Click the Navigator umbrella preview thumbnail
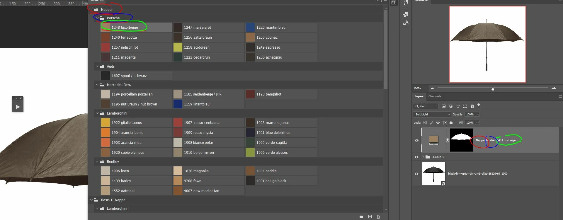The height and width of the screenshot is (220, 563). pyautogui.click(x=487, y=44)
